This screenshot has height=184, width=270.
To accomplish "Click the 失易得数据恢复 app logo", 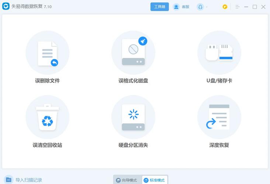I will point(6,6).
